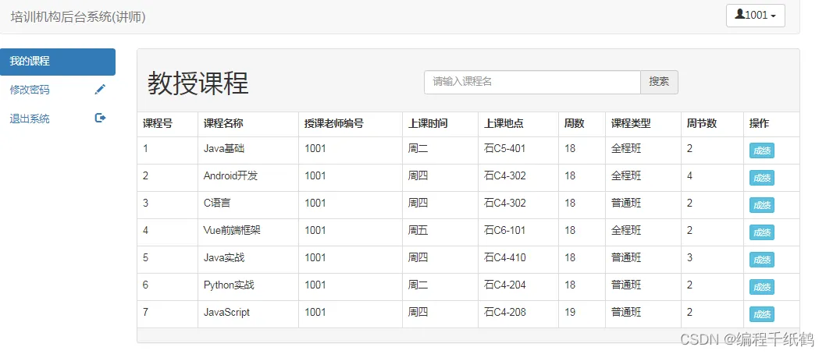Click the C语言 course name
The height and width of the screenshot is (354, 826).
tap(217, 203)
